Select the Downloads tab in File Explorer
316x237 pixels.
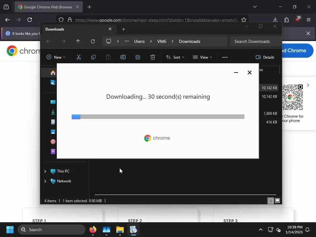point(79,29)
